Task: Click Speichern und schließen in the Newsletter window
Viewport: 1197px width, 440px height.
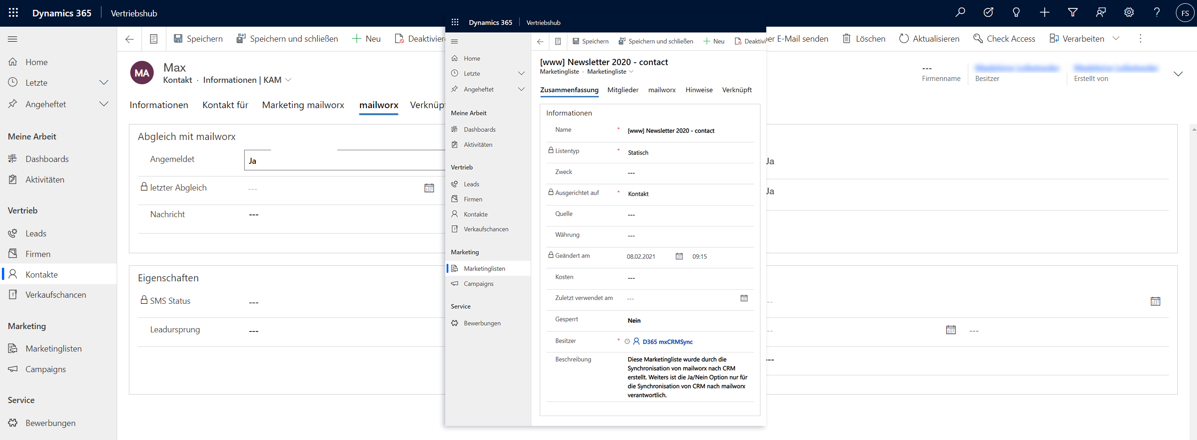Action: coord(656,42)
